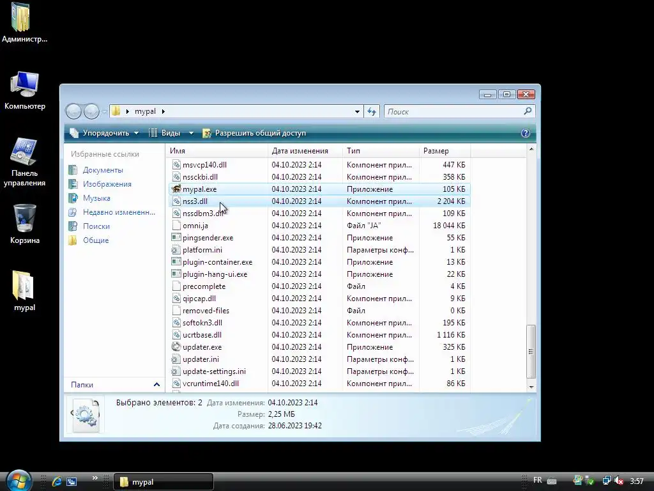Click the scrollbar down arrow

(531, 387)
